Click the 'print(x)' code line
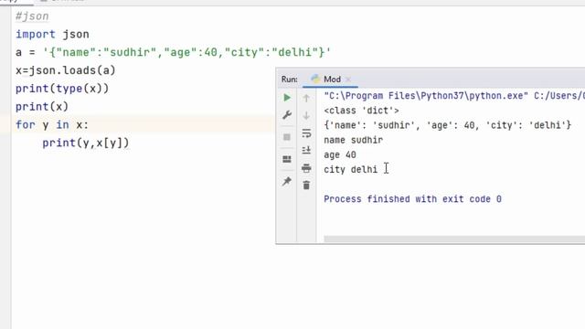This screenshot has height=329, width=585. point(42,107)
